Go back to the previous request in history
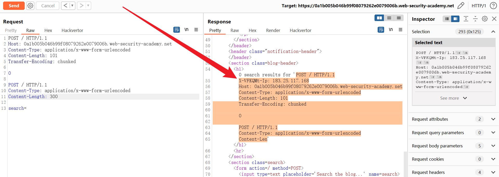499x177 pixels. click(x=65, y=6)
